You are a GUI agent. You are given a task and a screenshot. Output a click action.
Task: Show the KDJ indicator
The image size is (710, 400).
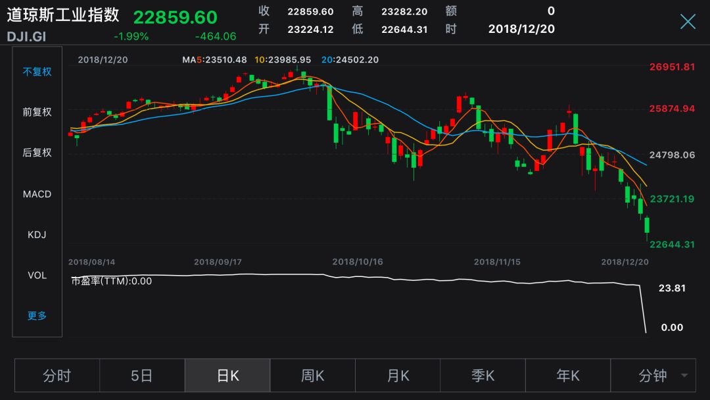(37, 235)
